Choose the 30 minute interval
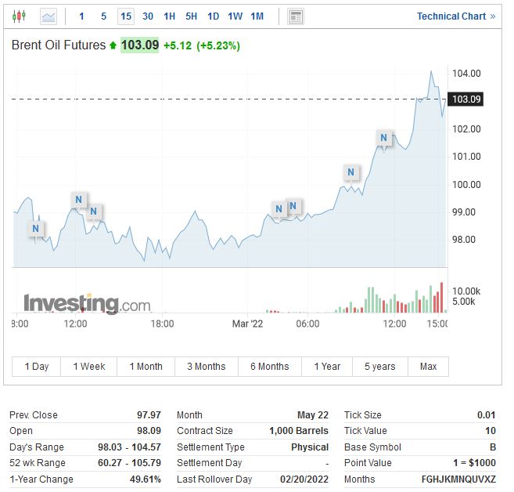 point(148,16)
